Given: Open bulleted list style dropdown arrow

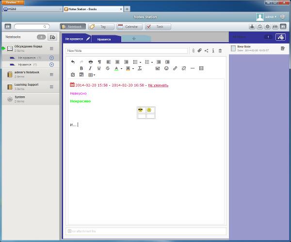Looking at the screenshot, I should click(140, 62).
